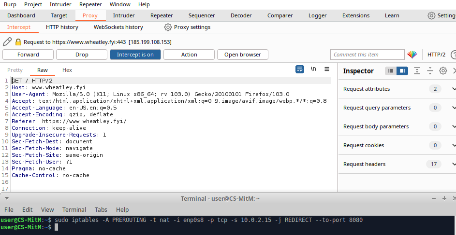Click Inspector collapse all sections icon
456x235 pixels.
pyautogui.click(x=430, y=71)
